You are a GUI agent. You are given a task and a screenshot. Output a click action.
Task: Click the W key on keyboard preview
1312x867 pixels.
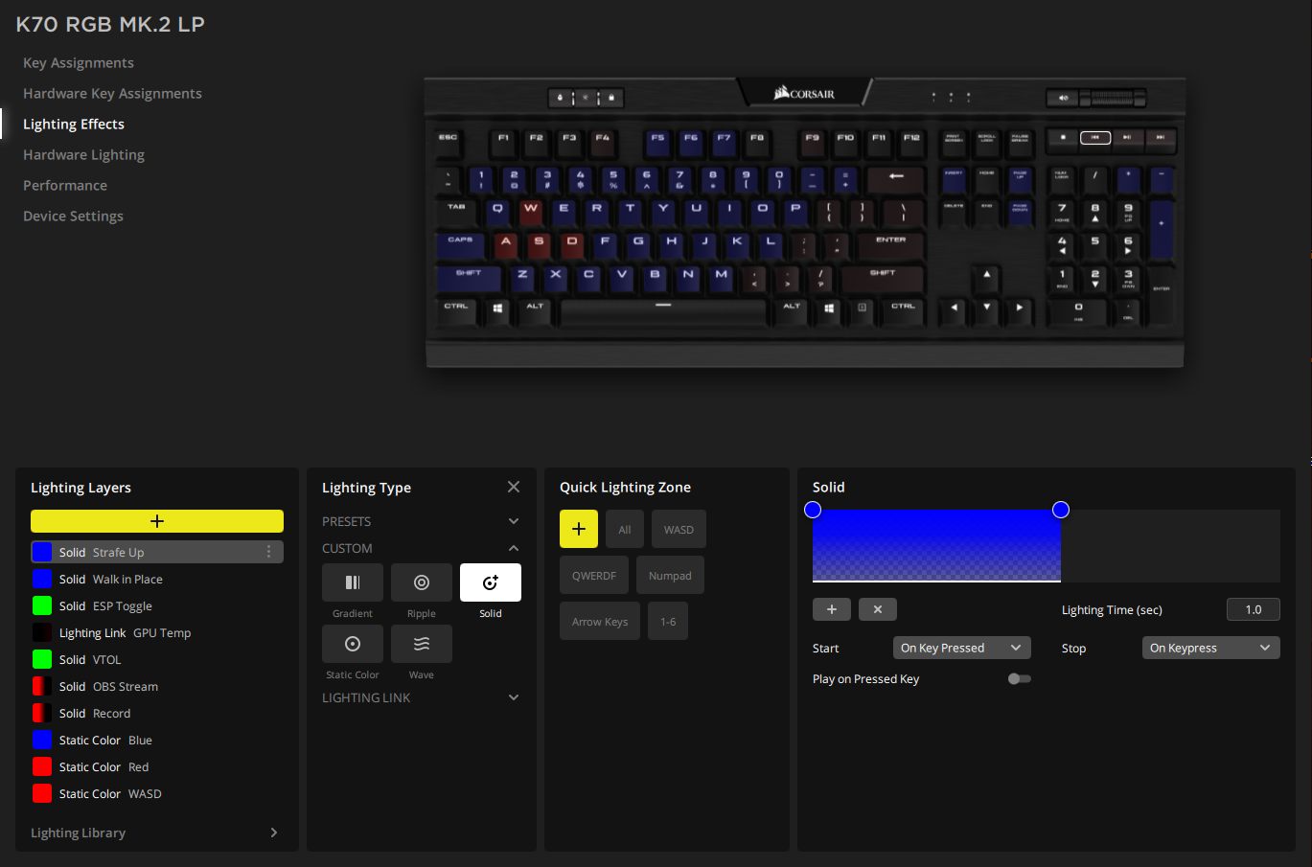tap(530, 211)
